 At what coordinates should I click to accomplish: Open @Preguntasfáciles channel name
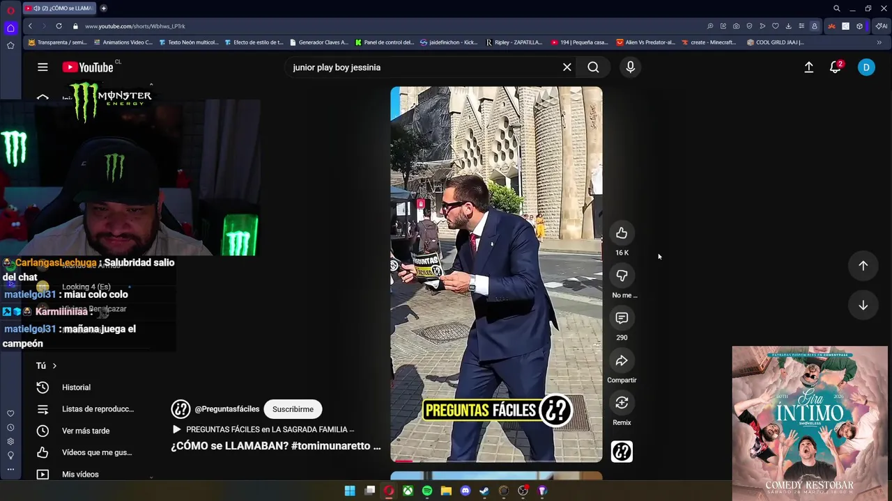227,409
